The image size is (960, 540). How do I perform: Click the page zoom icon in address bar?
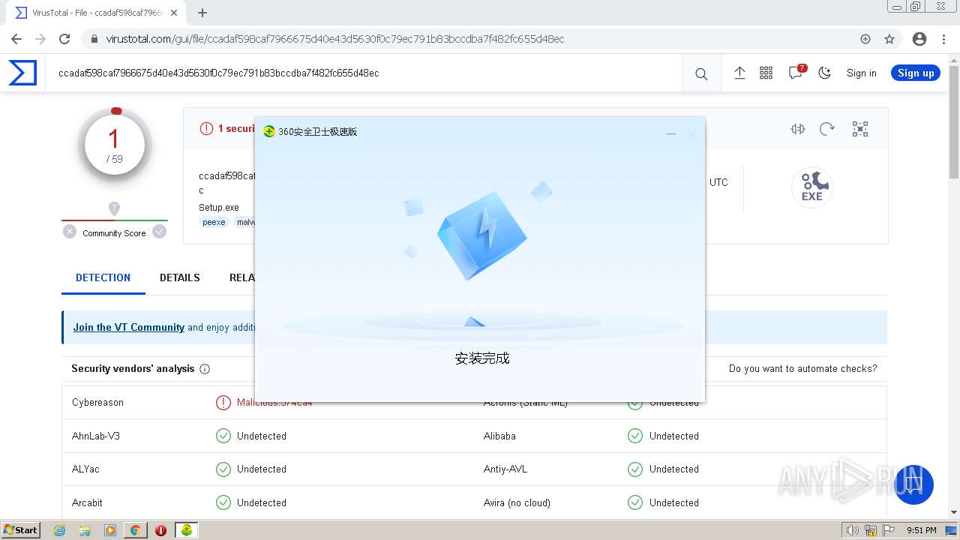(x=865, y=39)
